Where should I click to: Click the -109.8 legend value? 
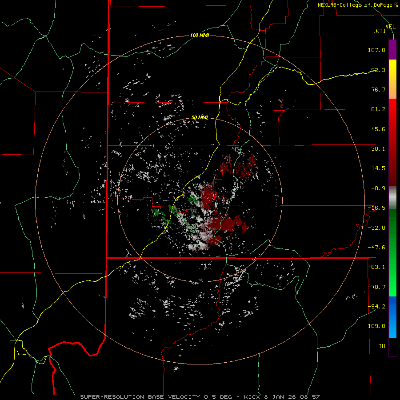375,326
